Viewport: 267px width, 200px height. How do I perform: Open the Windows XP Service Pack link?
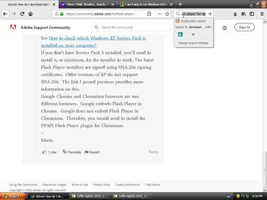point(93,42)
